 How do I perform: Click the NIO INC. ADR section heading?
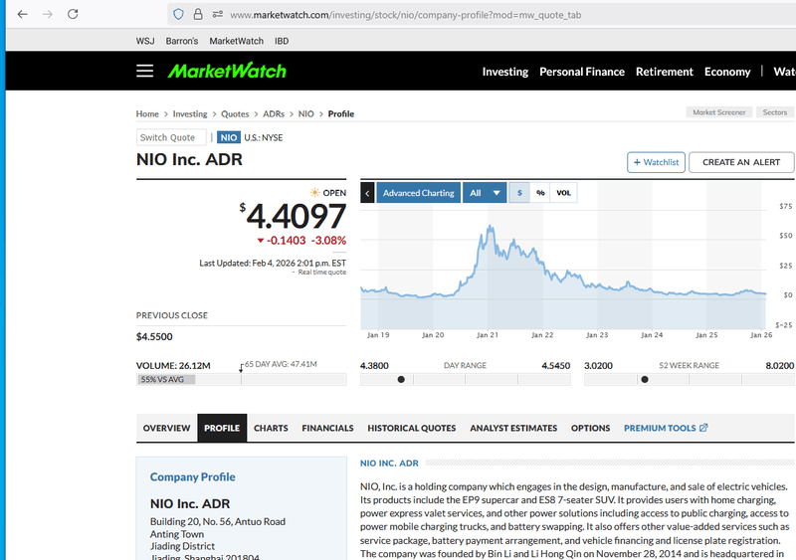(389, 464)
